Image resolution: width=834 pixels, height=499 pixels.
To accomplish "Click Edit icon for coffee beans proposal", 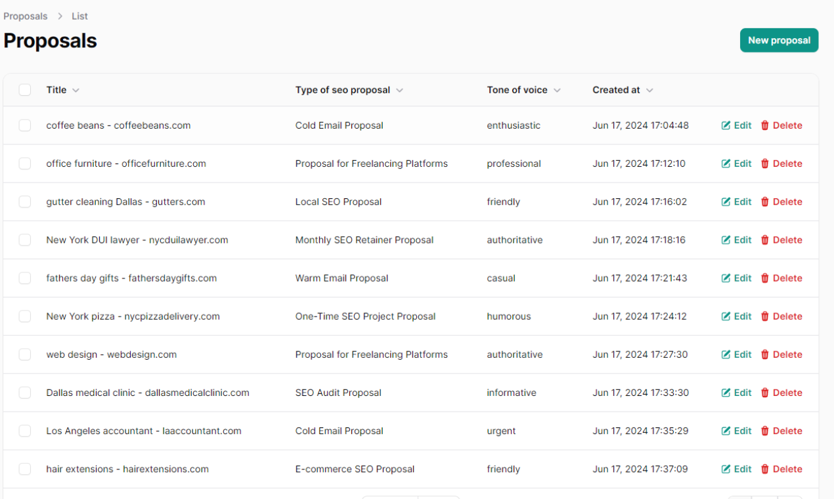I will (x=726, y=125).
